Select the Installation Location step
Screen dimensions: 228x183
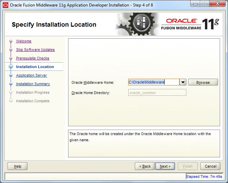[35, 67]
